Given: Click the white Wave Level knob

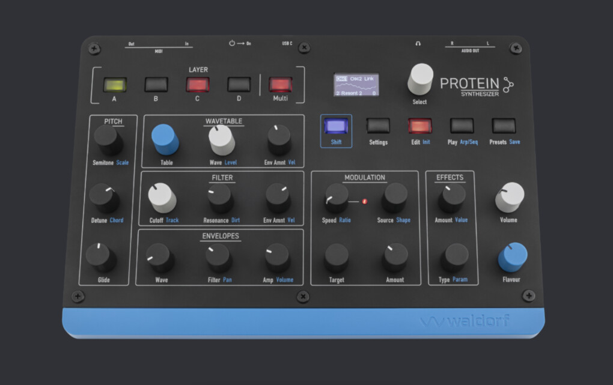Looking at the screenshot, I should coord(222,140).
